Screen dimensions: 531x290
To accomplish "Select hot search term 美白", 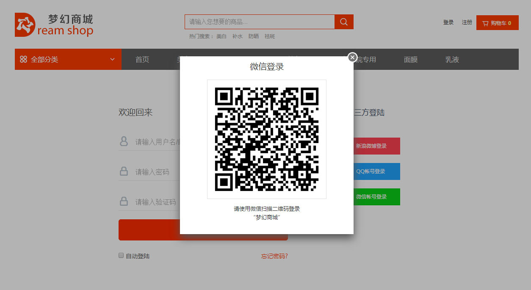I will [221, 36].
